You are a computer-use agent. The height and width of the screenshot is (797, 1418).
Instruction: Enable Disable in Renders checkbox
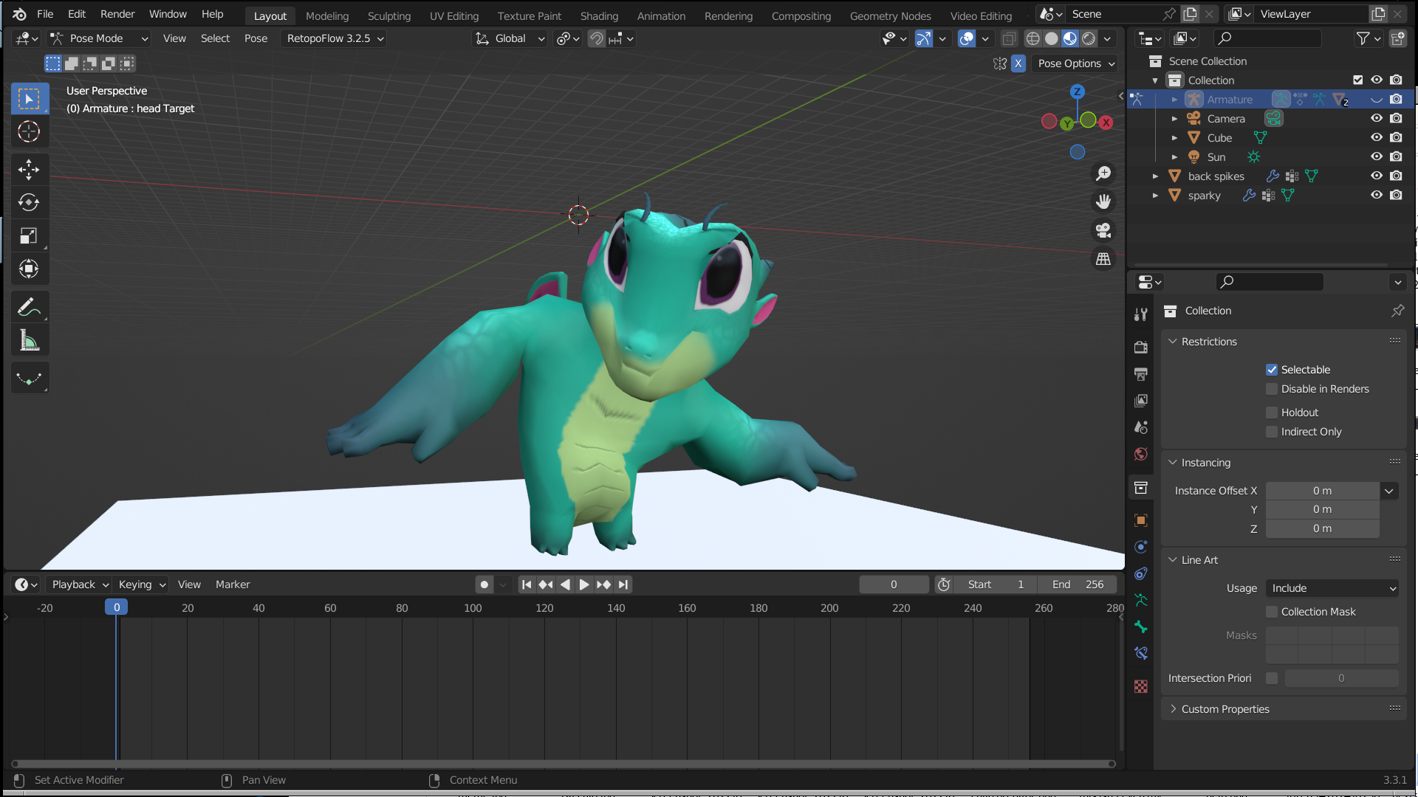(1272, 389)
